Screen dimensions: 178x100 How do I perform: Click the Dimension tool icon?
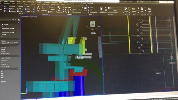coord(44,8)
